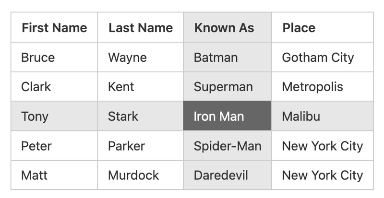Click the Stark cell
The width and height of the screenshot is (384, 198).
tap(141, 116)
